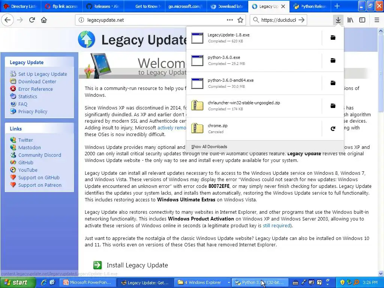
Task: Show the sidebars icon
Action: [362, 20]
